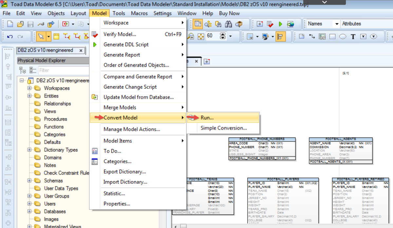Open the Macros menu

click(139, 13)
